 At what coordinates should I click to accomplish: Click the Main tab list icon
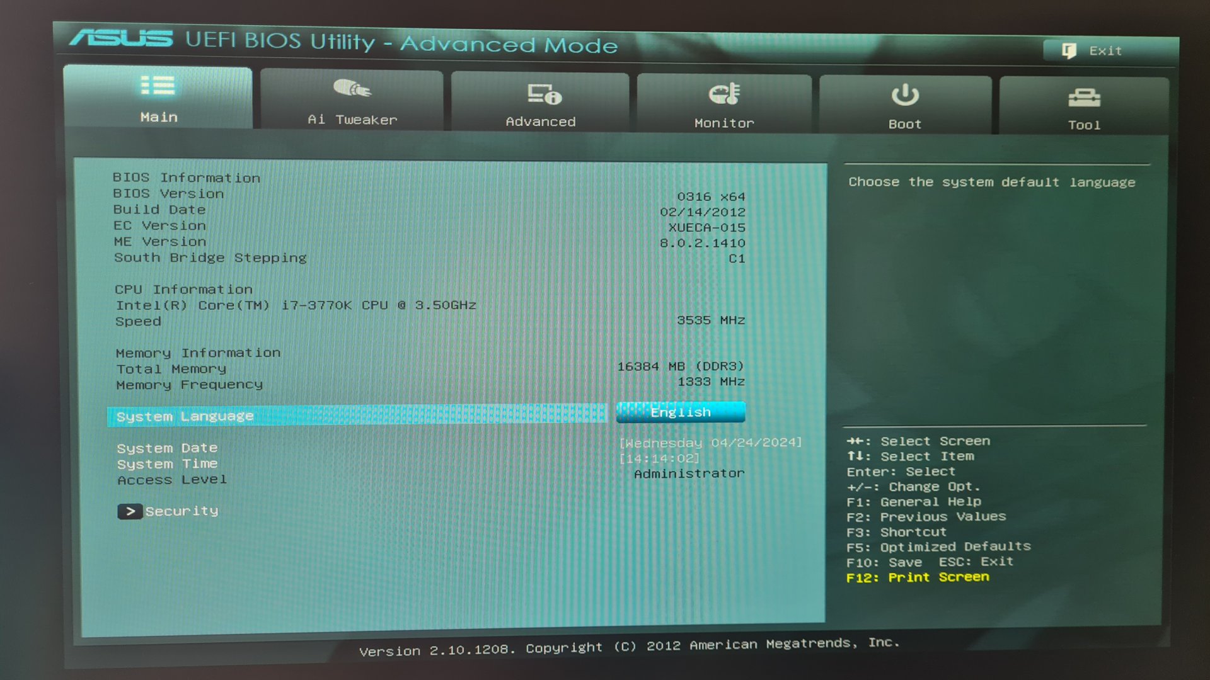pyautogui.click(x=158, y=86)
